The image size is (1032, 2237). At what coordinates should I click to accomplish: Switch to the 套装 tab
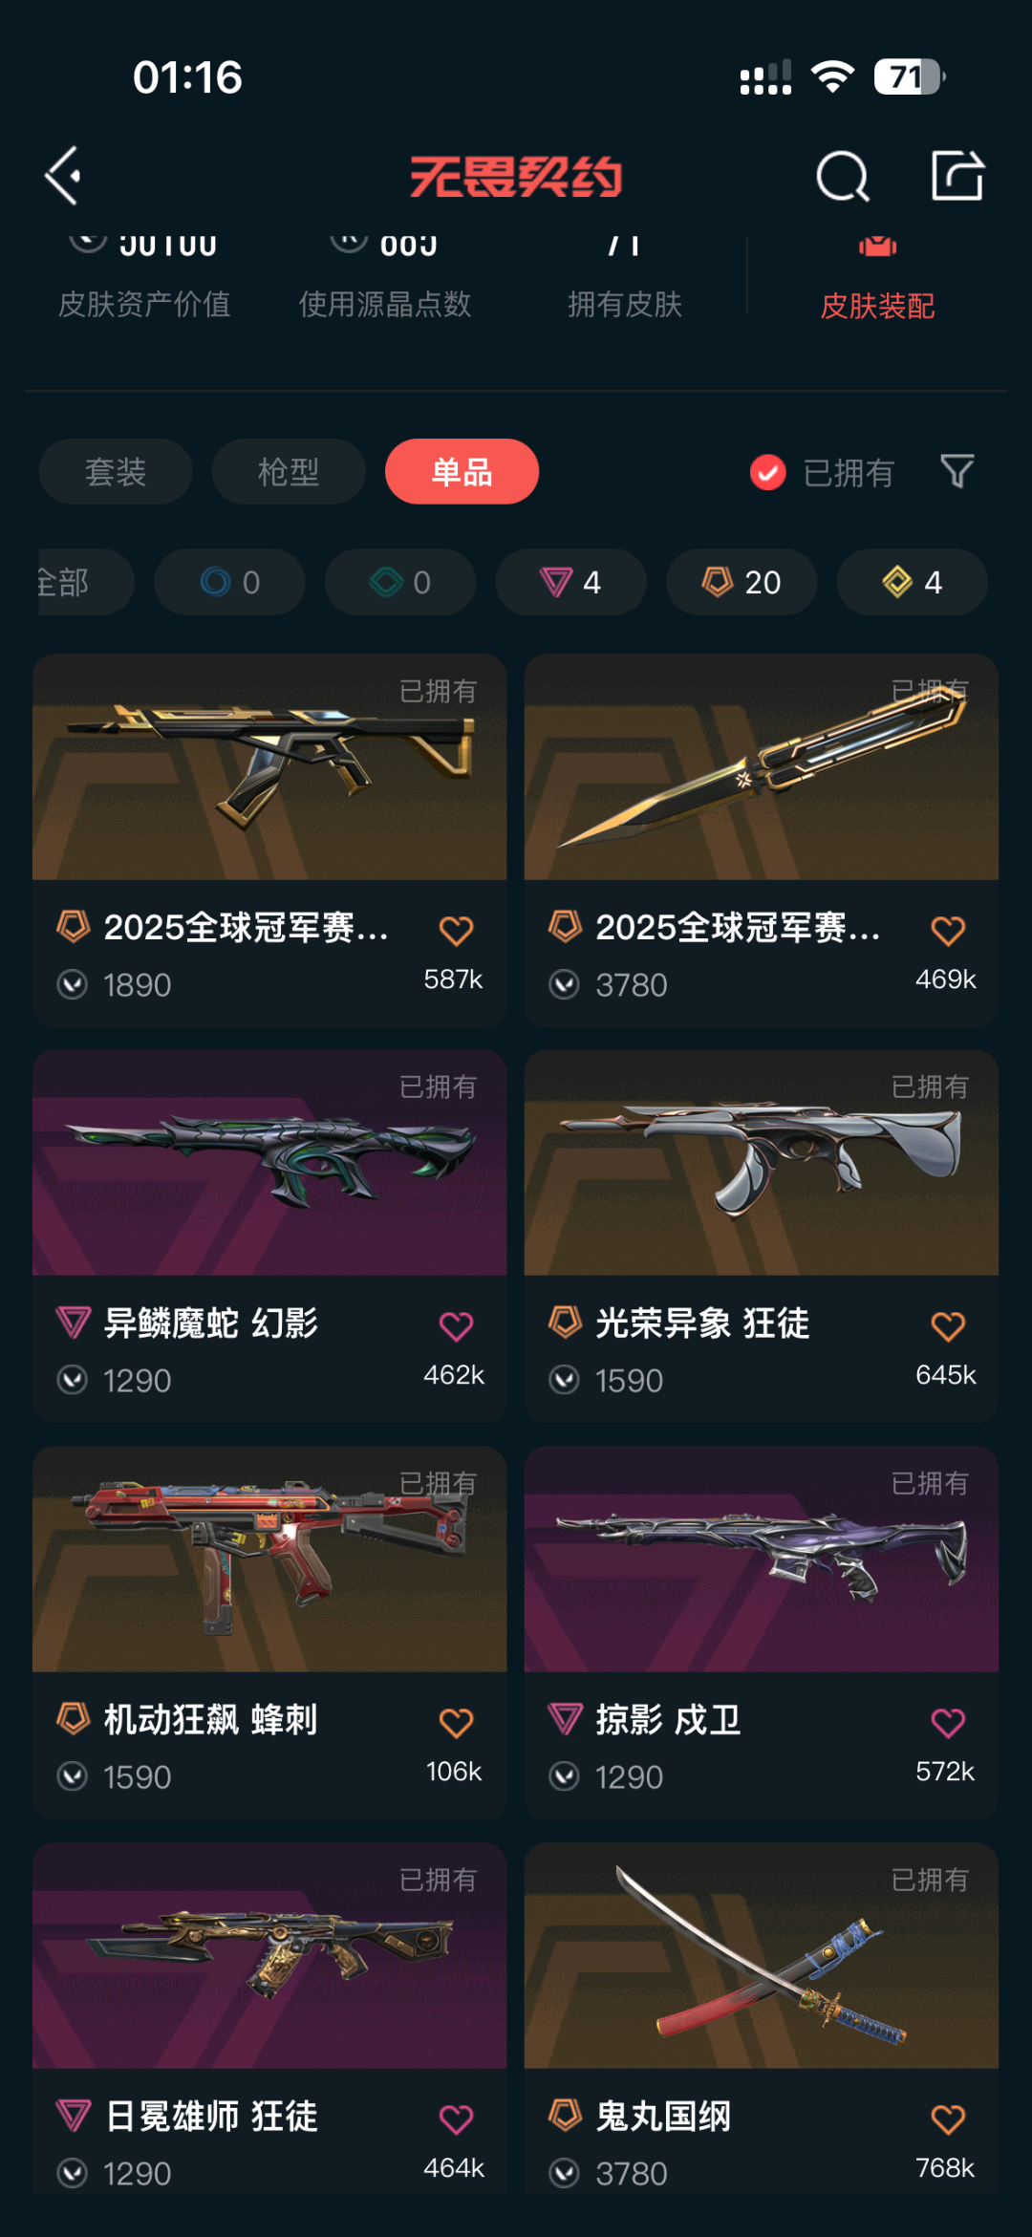[x=116, y=471]
